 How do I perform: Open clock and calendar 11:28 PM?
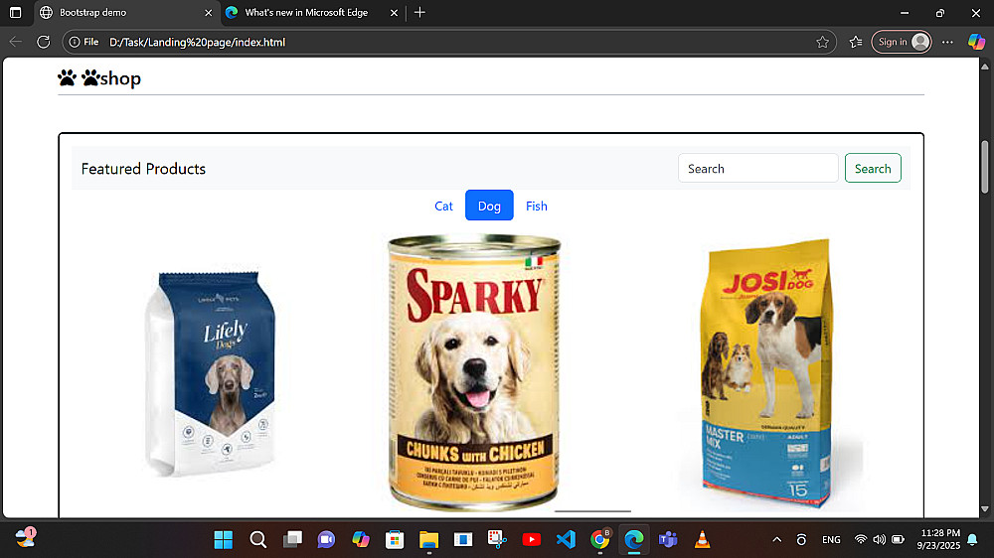(939, 539)
